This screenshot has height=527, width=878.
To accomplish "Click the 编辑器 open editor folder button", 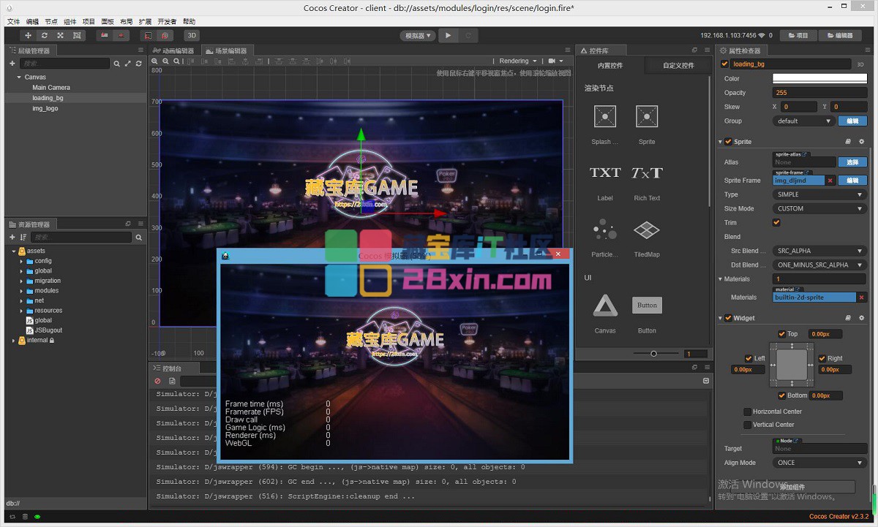I will [x=839, y=35].
